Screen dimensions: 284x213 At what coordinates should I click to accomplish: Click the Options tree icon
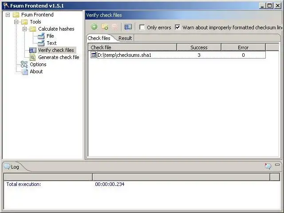click(24, 64)
